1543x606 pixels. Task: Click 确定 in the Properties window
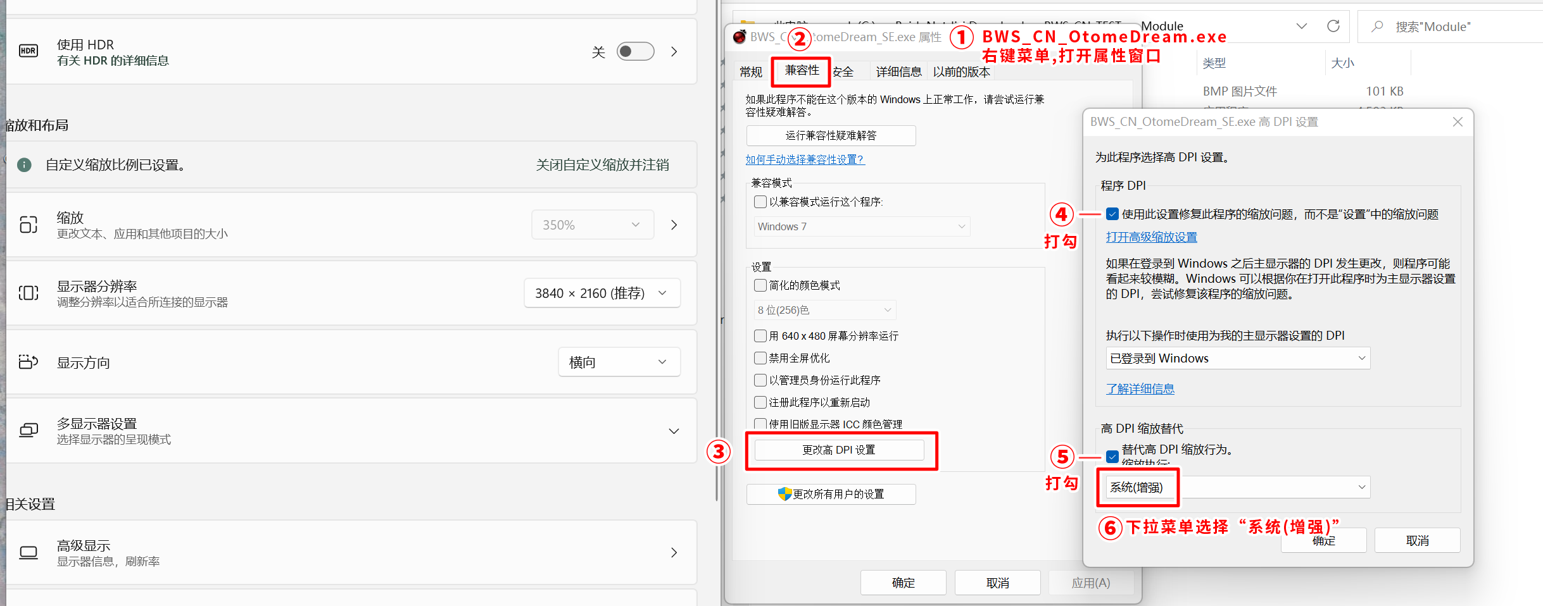coord(903,583)
